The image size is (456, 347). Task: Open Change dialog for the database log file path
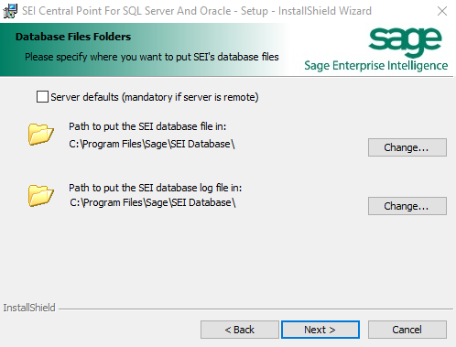coord(407,206)
